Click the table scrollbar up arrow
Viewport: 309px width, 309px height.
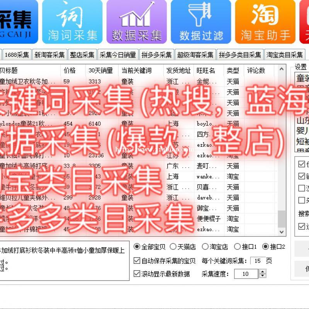pos(282,69)
